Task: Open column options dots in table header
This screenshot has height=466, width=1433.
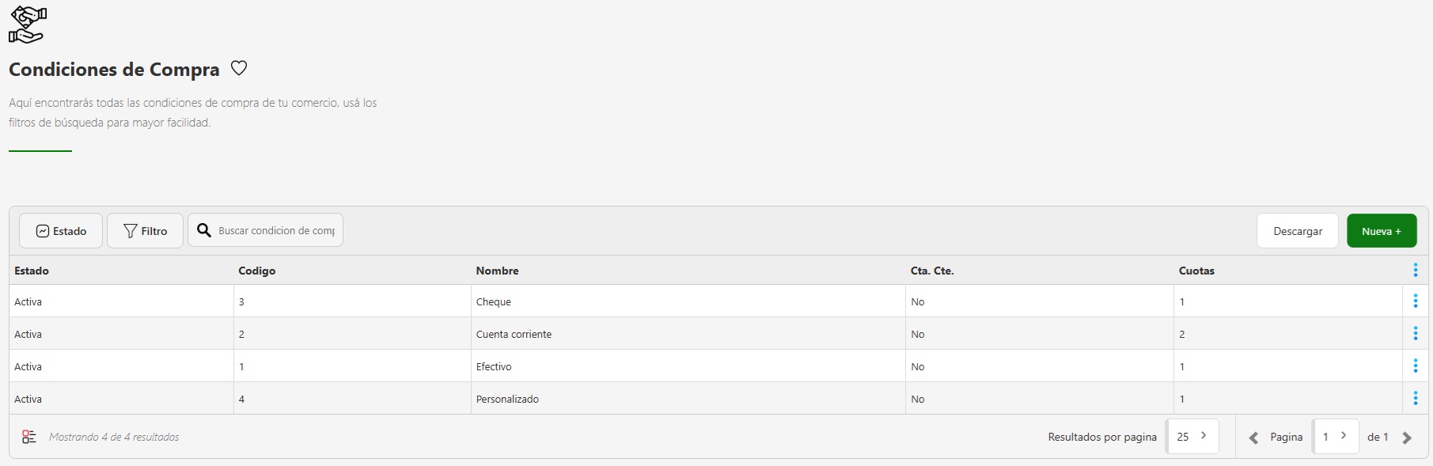Action: pyautogui.click(x=1415, y=271)
